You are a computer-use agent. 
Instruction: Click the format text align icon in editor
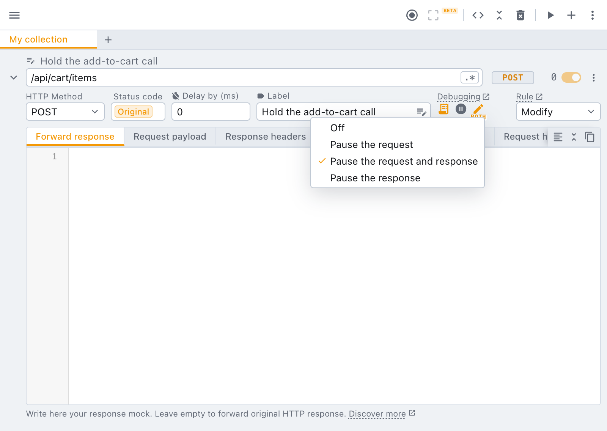tap(558, 137)
